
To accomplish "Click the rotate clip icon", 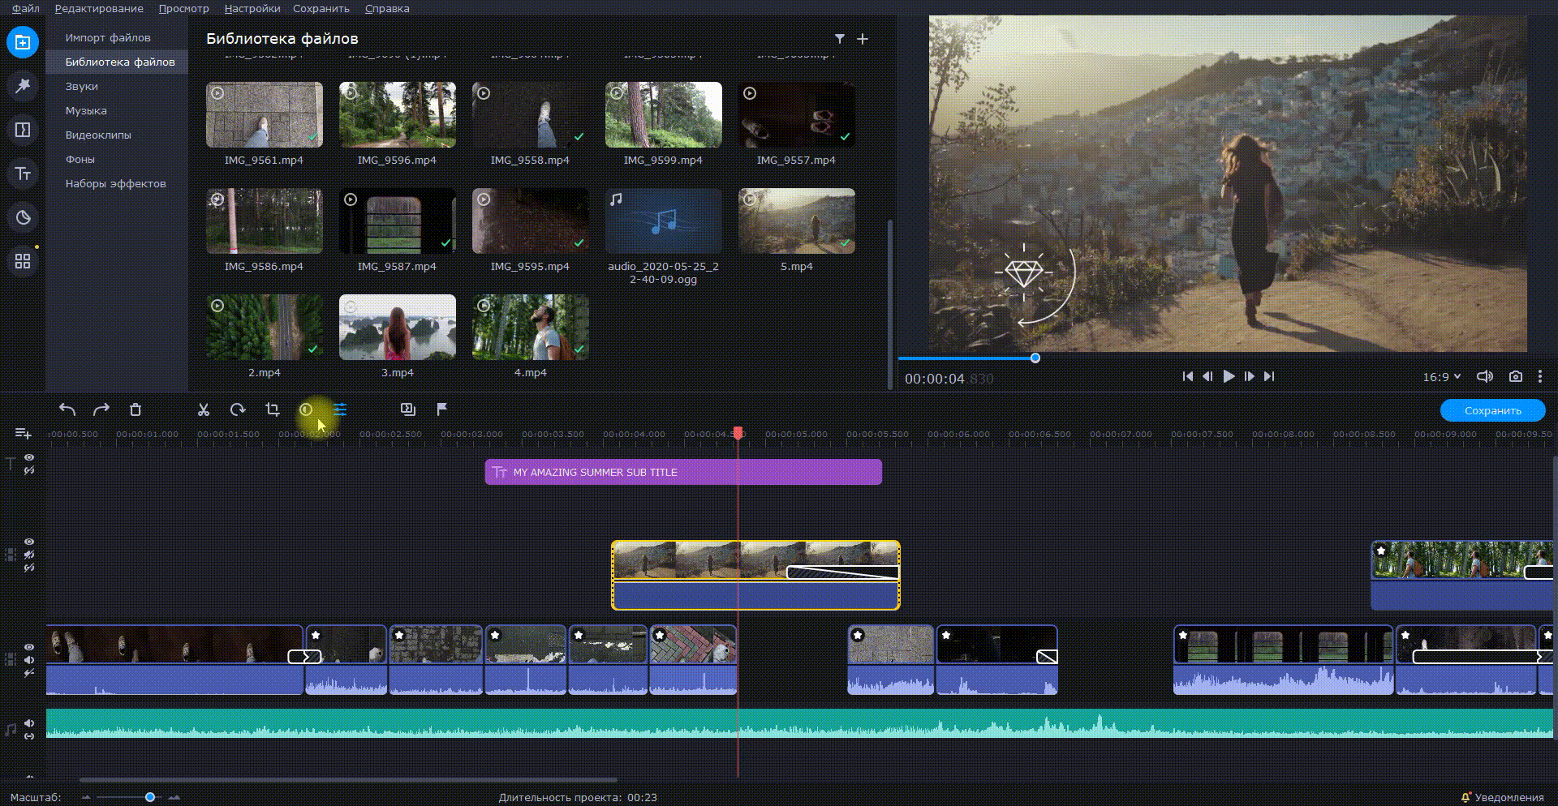I will click(x=238, y=410).
